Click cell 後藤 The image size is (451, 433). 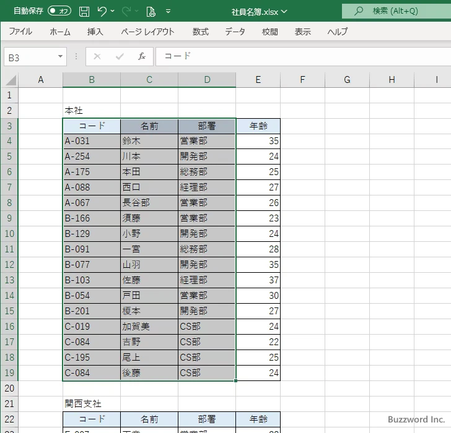click(149, 373)
